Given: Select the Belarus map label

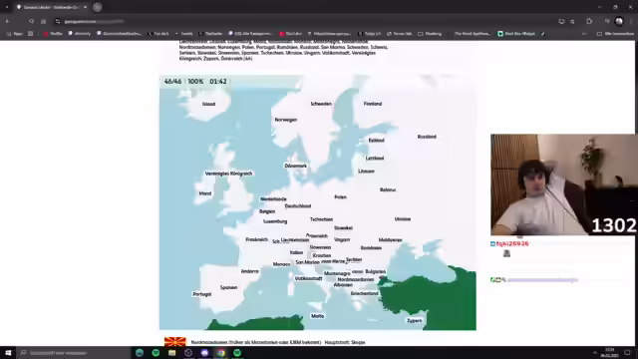Looking at the screenshot, I should 388,189.
